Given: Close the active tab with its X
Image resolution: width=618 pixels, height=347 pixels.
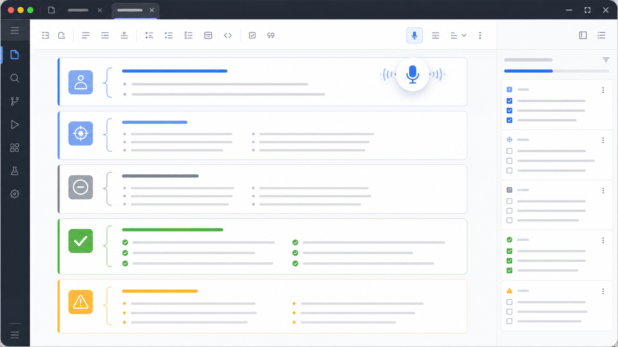Looking at the screenshot, I should [x=152, y=10].
